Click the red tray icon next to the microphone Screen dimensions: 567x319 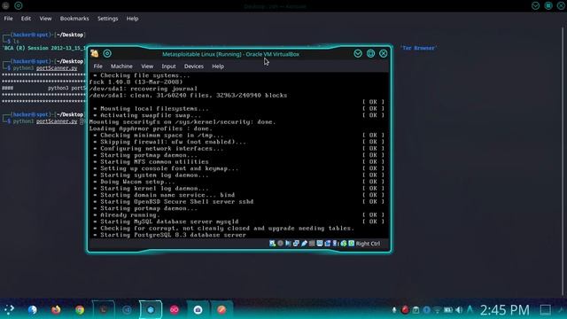pos(405,310)
